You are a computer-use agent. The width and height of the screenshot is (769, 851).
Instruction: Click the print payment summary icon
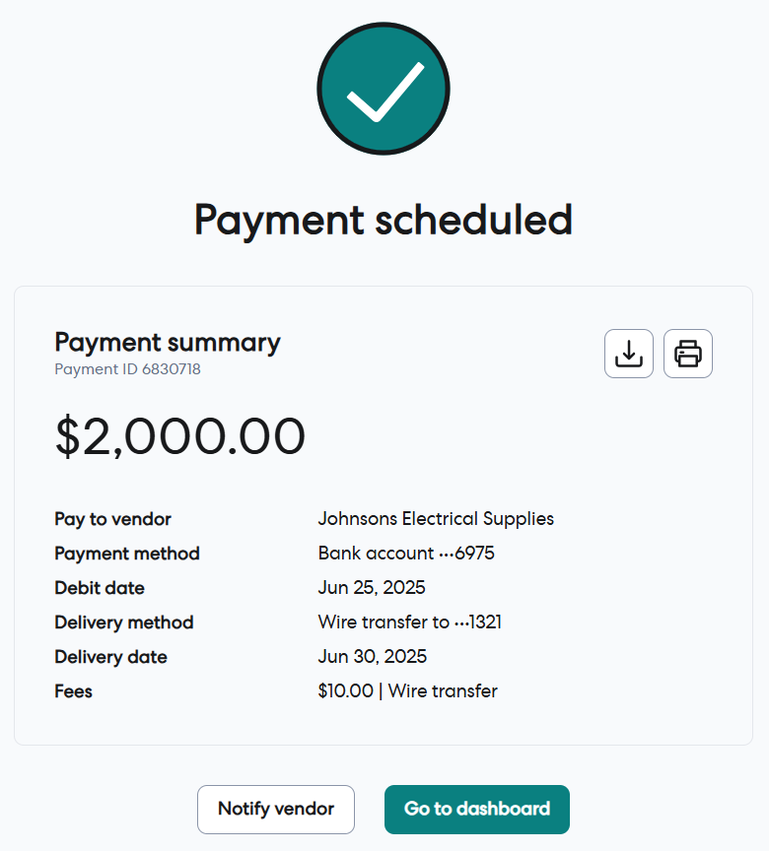688,354
